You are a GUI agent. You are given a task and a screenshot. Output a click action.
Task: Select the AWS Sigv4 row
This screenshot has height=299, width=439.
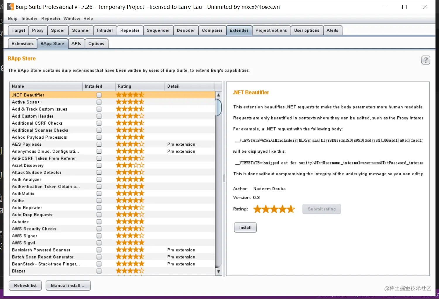point(112,243)
